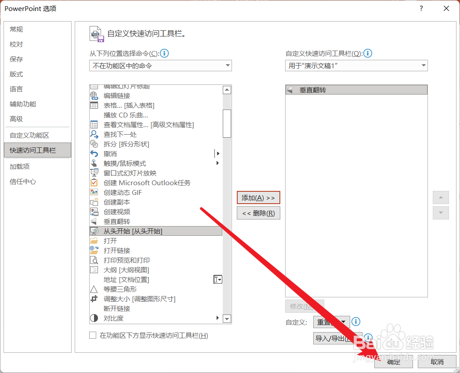460x373 pixels.
Task: Select the 撤消 (Undo) command icon
Action: point(94,154)
